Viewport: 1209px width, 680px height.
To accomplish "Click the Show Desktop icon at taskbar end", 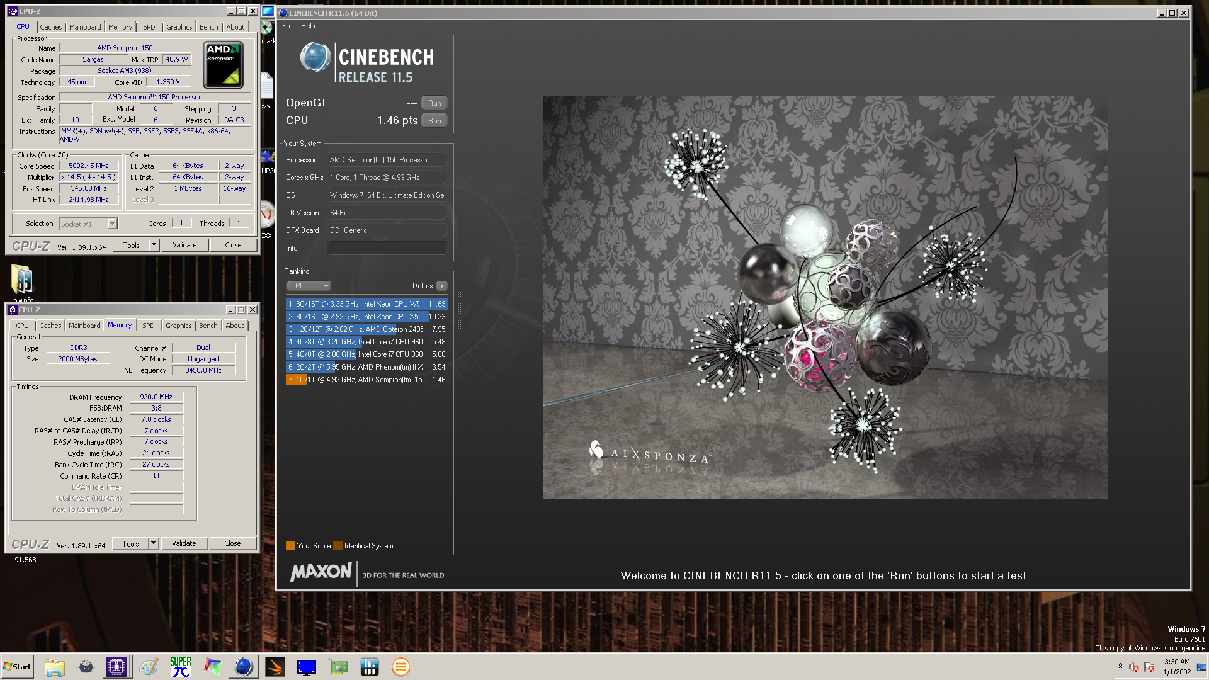I will click(x=1201, y=667).
